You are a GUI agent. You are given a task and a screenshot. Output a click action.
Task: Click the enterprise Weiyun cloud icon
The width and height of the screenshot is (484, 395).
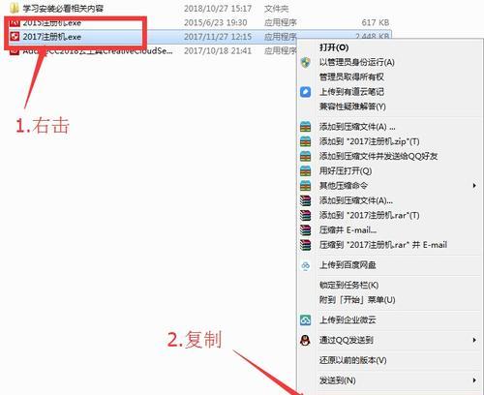pos(305,320)
